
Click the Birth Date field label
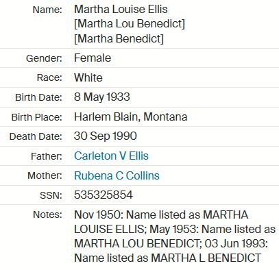tap(38, 97)
